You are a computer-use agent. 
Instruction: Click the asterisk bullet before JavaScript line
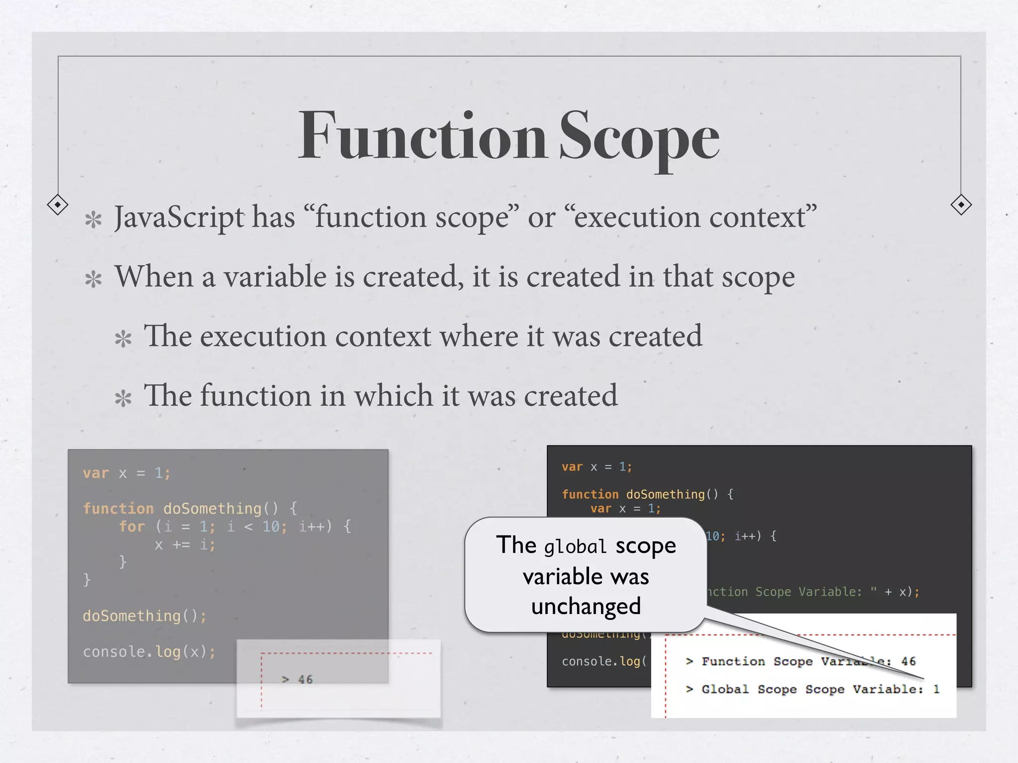tap(93, 220)
